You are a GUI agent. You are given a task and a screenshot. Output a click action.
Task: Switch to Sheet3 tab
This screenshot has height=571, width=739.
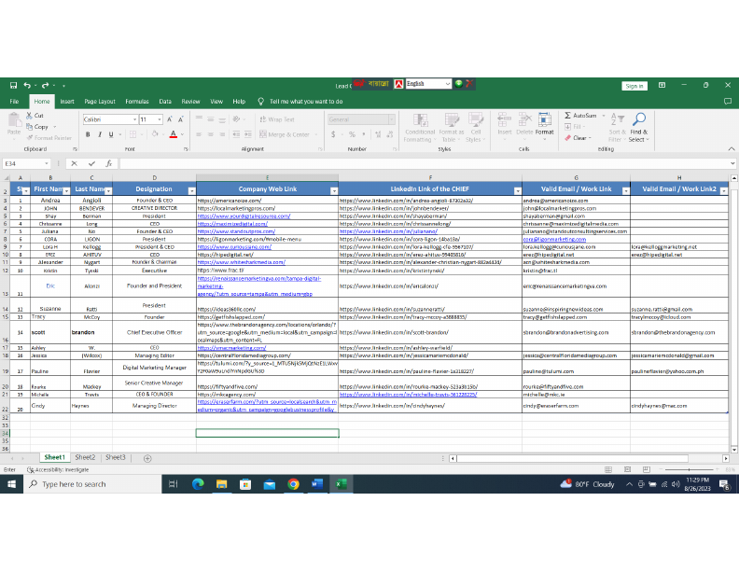tap(116, 457)
